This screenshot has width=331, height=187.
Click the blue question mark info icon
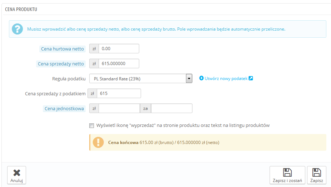pos(17,29)
